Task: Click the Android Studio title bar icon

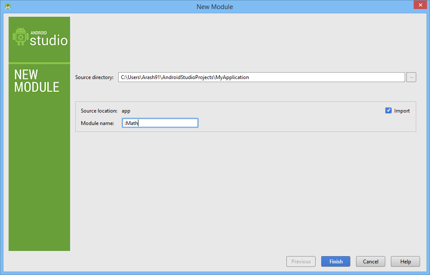Action: 8,6
